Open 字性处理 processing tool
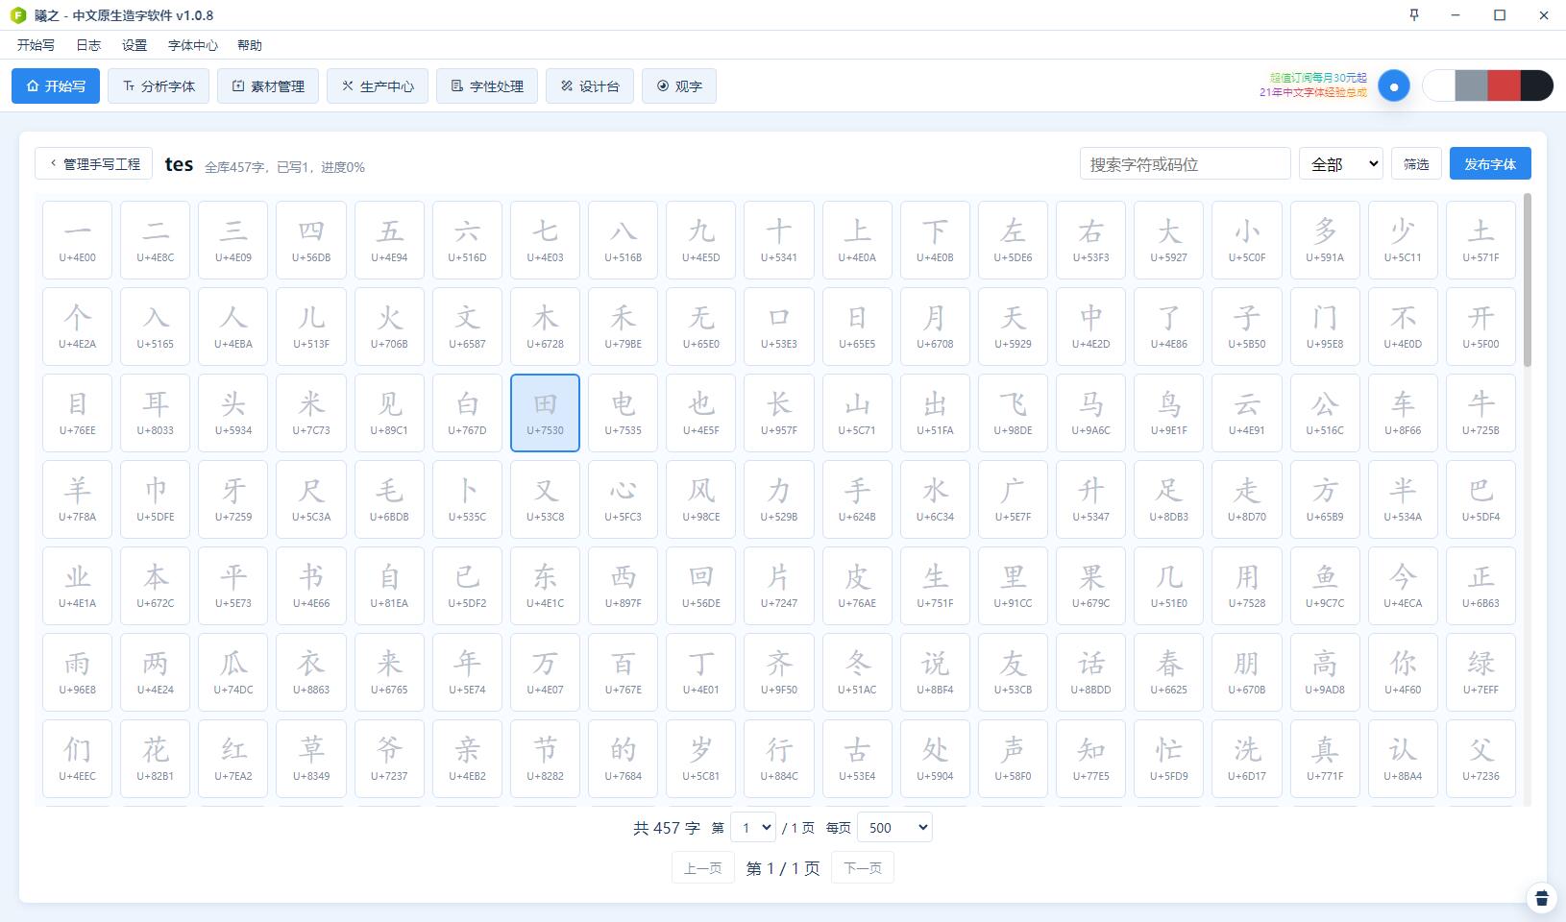 click(x=487, y=86)
